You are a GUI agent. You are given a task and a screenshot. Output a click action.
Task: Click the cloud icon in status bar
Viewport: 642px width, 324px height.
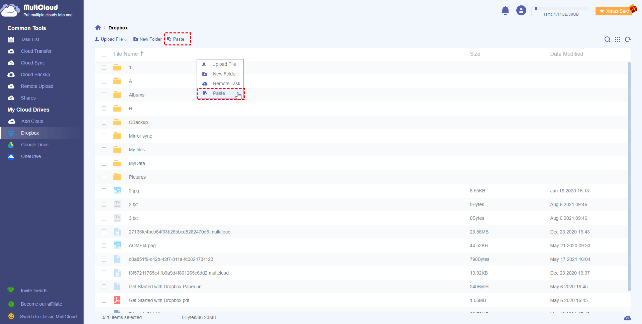point(627,318)
